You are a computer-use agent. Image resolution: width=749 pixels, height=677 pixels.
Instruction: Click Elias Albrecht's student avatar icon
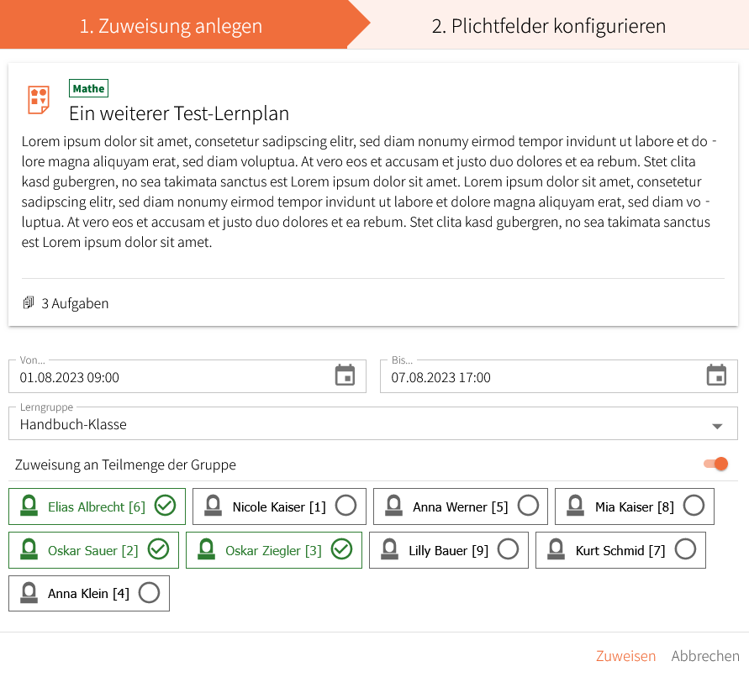pos(29,506)
